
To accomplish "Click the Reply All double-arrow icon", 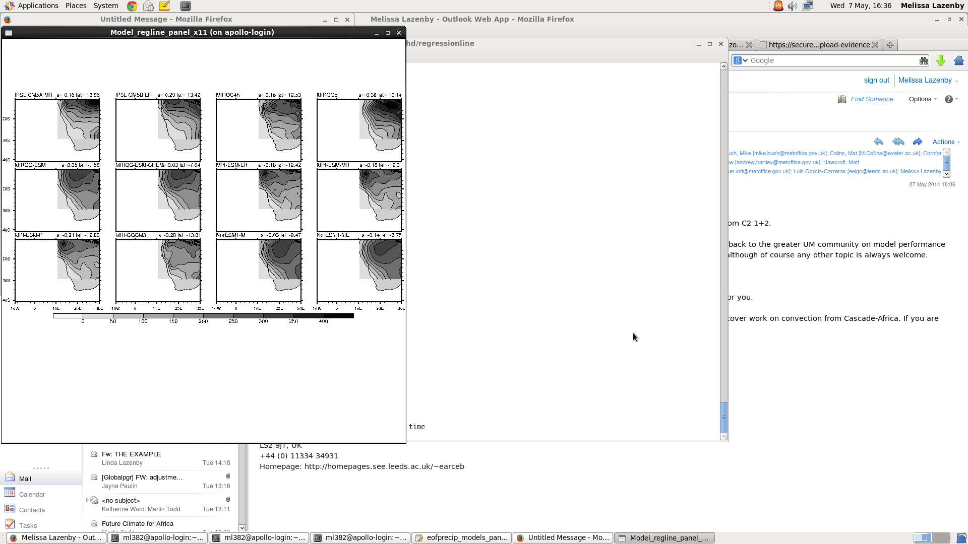I will pyautogui.click(x=898, y=142).
